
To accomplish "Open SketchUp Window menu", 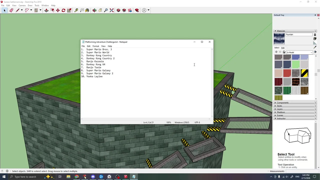I will 45,5.
